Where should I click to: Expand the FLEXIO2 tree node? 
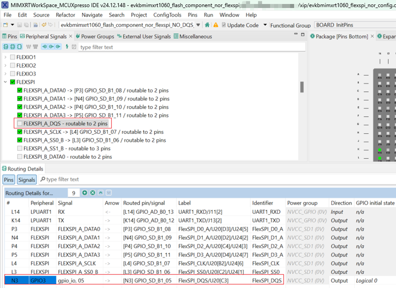pos(5,66)
